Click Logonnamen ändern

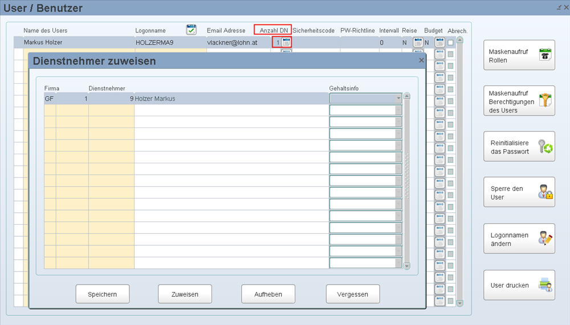pos(519,239)
